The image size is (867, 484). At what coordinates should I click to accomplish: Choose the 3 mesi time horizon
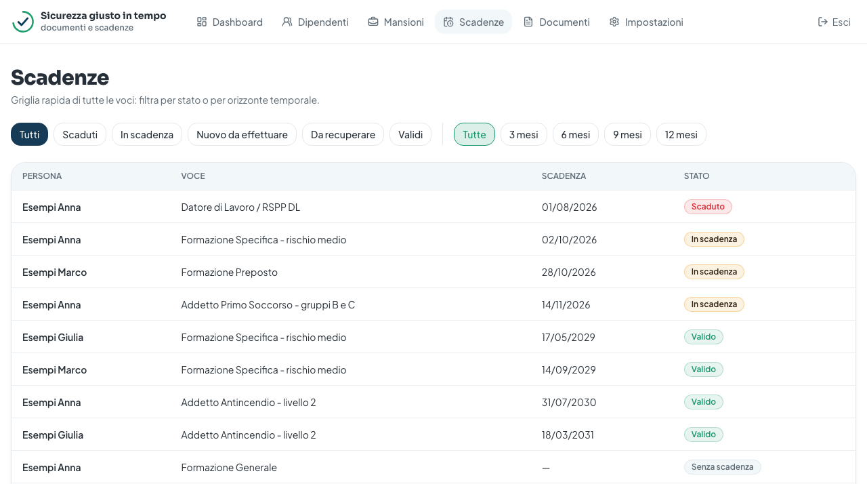(524, 134)
